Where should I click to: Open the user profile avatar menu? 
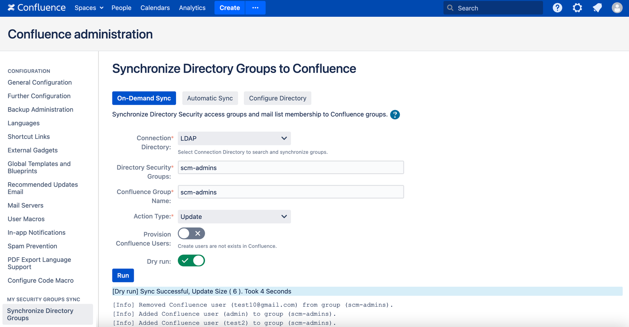(617, 8)
